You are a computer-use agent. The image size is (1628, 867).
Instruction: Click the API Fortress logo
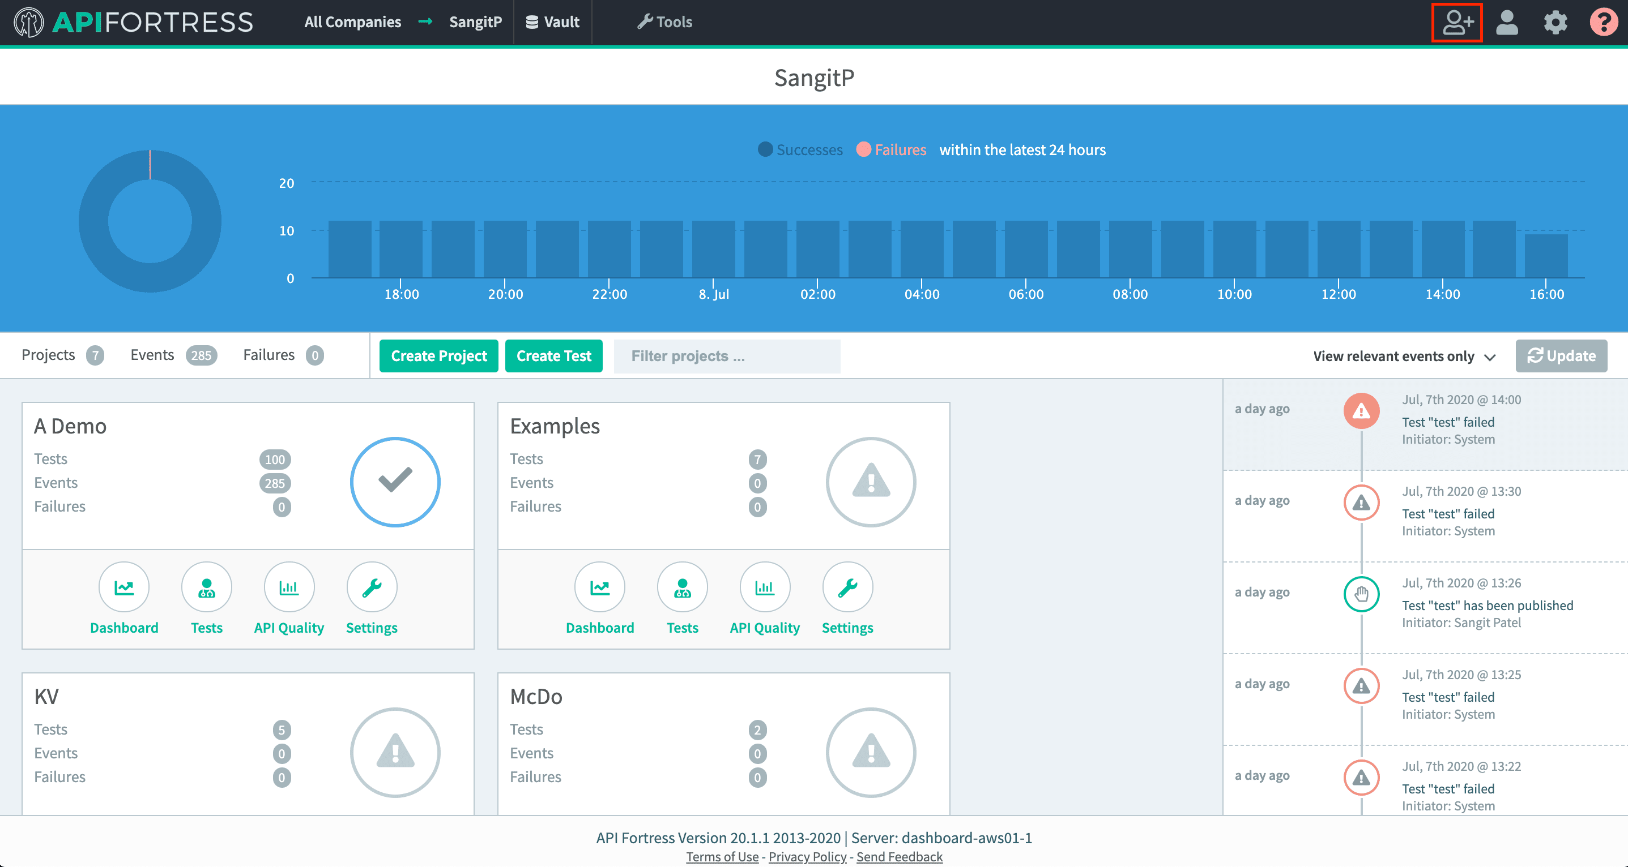(x=133, y=23)
